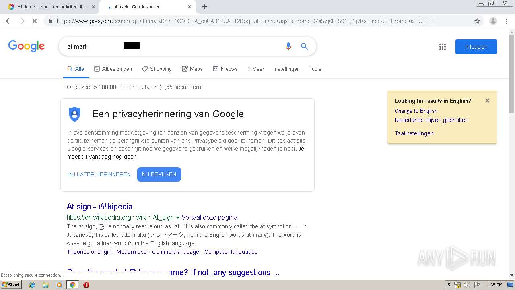Expand the Meer menu
This screenshot has height=290, width=515.
(x=256, y=69)
